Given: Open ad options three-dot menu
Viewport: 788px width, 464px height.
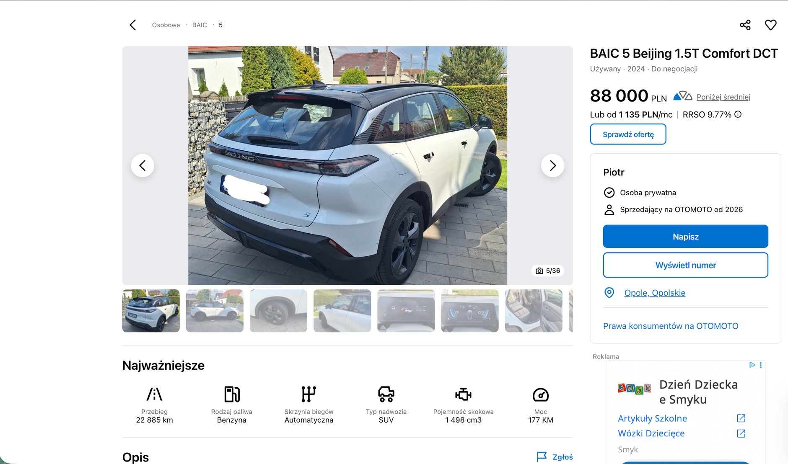Looking at the screenshot, I should (x=760, y=365).
